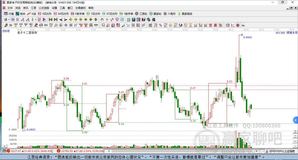298x160 pixels.
Task: Open the 公式选股 menu
Action: pos(44,8)
